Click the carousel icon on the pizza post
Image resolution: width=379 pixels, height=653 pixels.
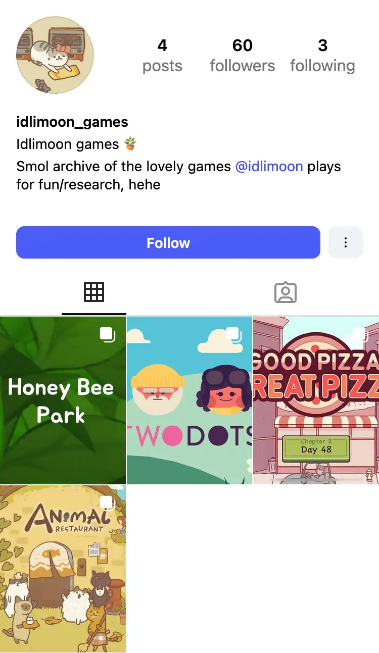click(360, 335)
